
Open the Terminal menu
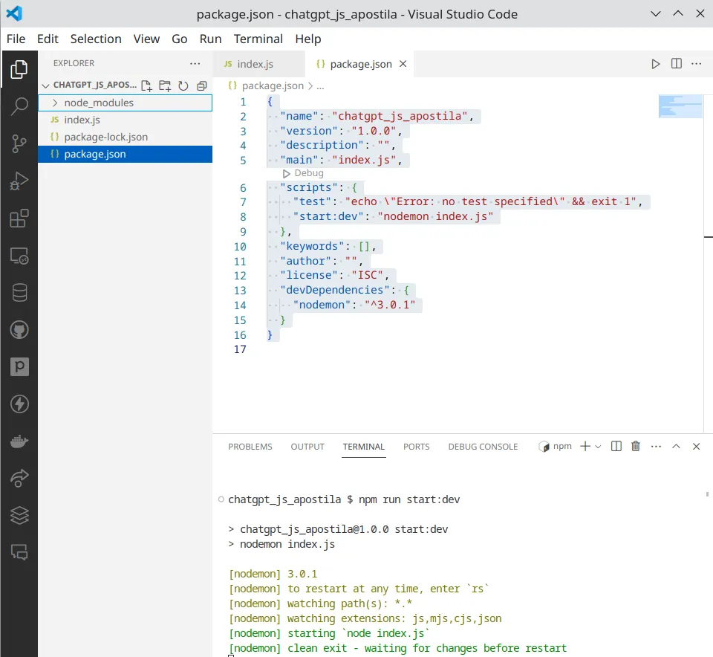258,39
